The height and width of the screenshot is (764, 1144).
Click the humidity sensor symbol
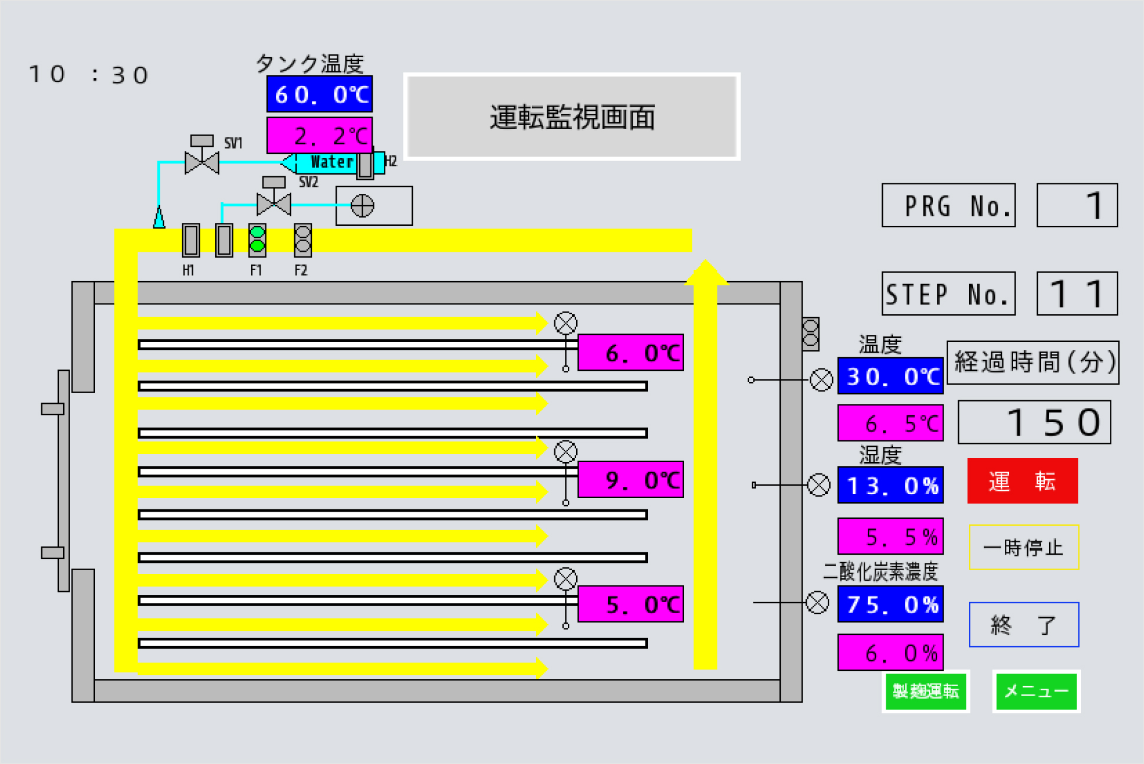pos(818,485)
